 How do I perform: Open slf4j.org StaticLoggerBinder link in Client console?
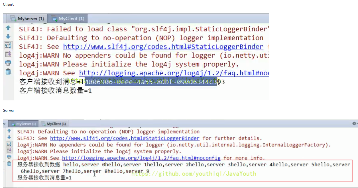point(163,47)
